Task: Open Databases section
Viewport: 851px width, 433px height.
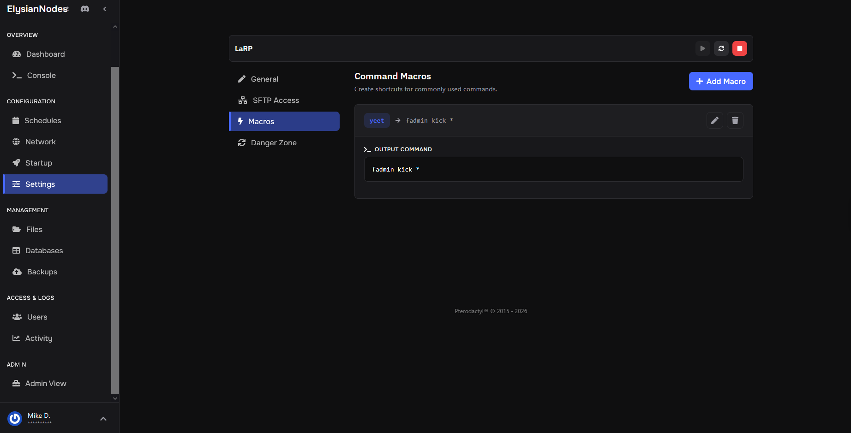Action: [55, 250]
